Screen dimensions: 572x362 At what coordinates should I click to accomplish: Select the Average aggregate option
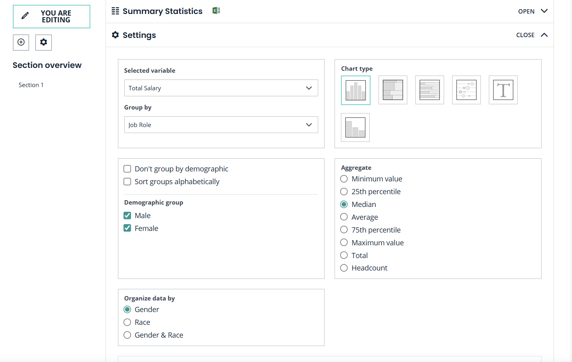click(x=344, y=217)
